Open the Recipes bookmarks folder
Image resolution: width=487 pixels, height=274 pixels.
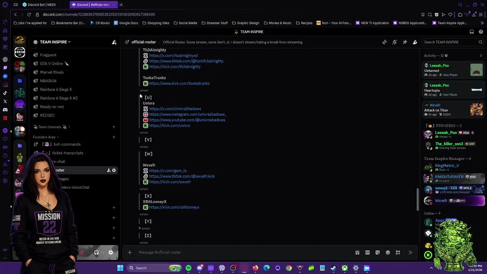[x=304, y=23]
